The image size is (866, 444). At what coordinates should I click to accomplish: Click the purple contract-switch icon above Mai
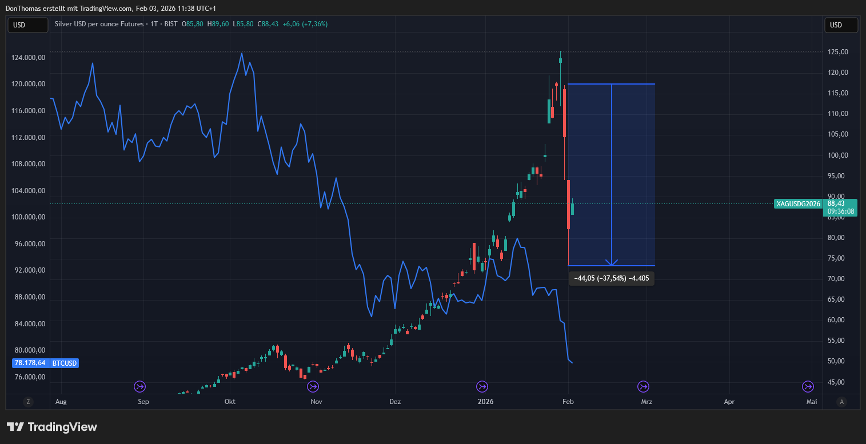click(x=808, y=387)
